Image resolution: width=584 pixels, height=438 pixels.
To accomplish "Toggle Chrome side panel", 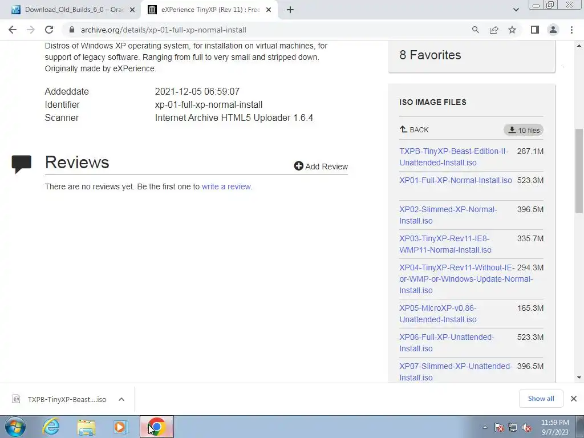I will coord(535,30).
